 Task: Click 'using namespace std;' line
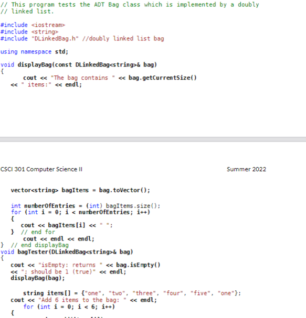(x=34, y=52)
